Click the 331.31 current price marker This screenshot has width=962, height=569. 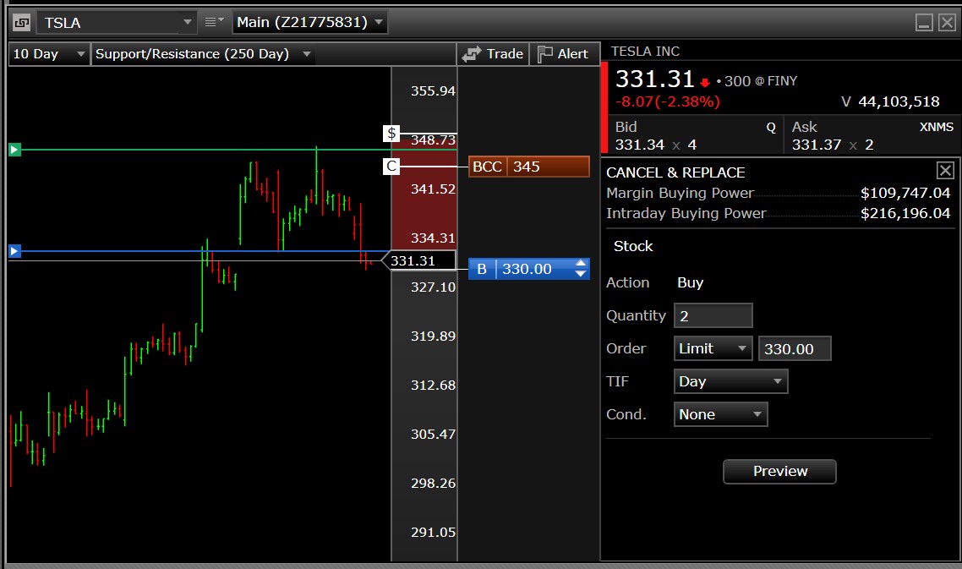[419, 261]
